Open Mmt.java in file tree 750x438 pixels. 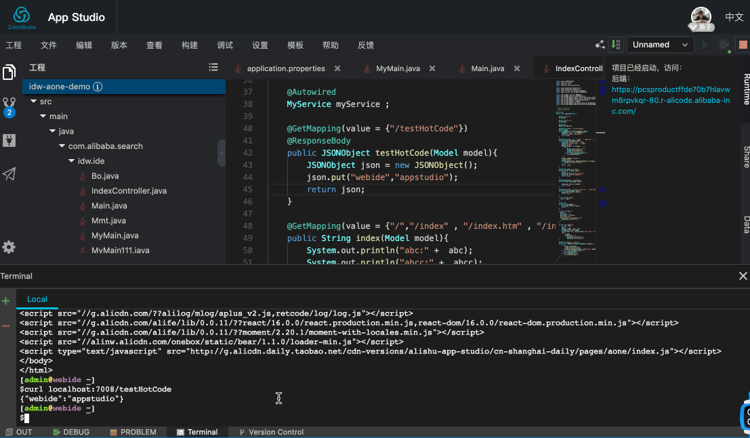108,221
